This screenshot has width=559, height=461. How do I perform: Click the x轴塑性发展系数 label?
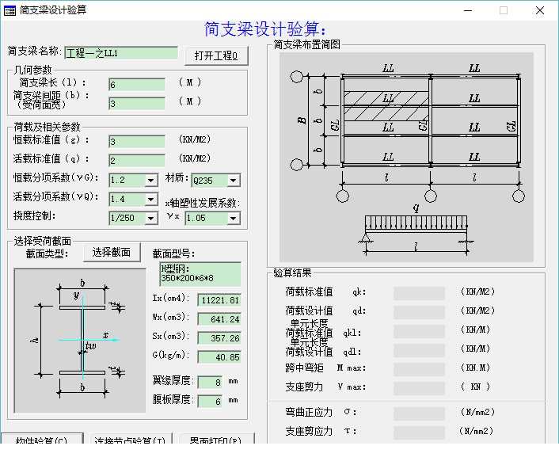point(203,204)
